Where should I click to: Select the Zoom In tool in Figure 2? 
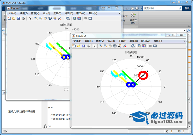[101, 46]
